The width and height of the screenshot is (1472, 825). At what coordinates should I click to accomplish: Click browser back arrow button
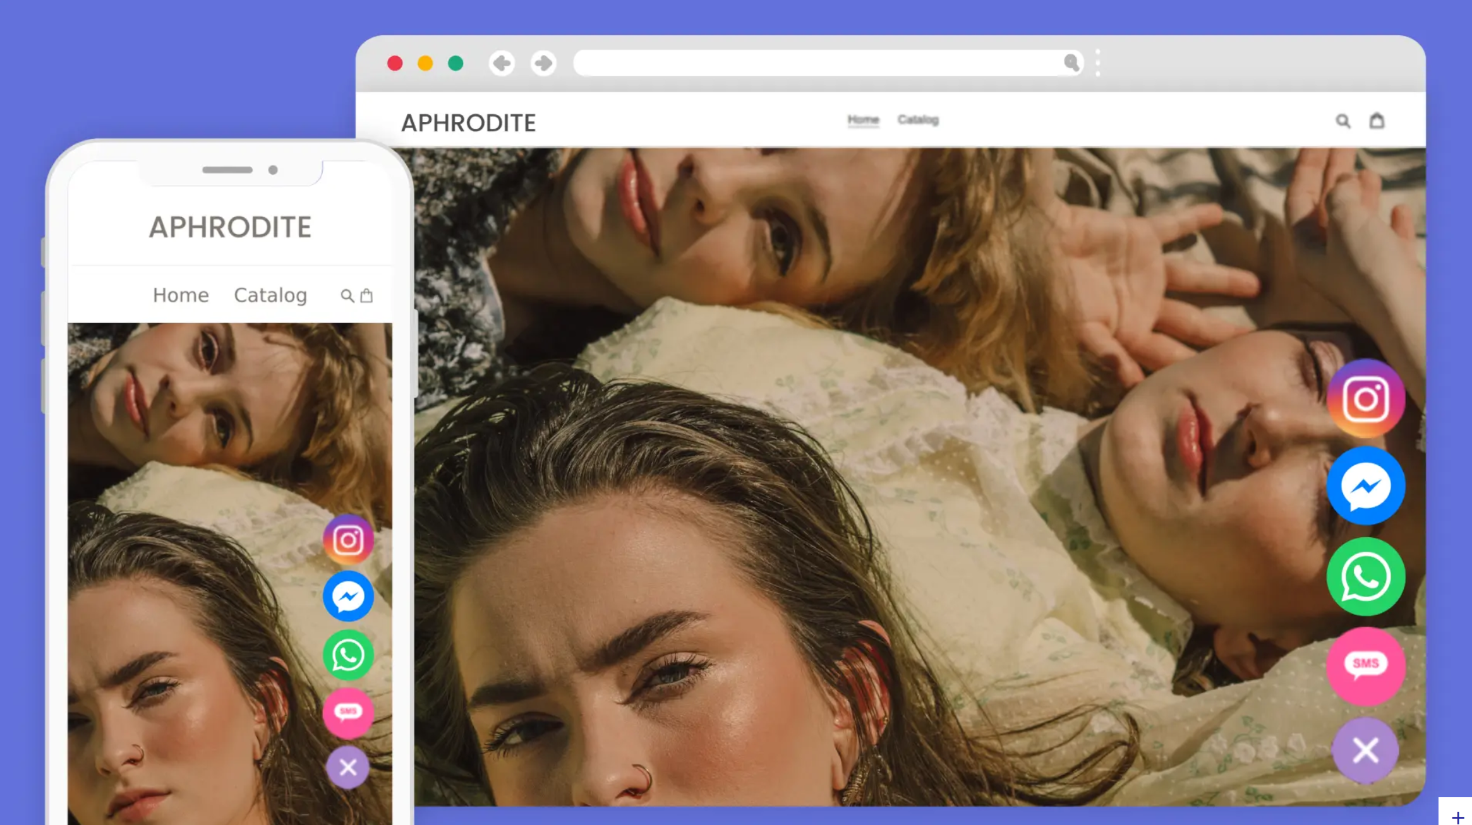click(x=502, y=63)
